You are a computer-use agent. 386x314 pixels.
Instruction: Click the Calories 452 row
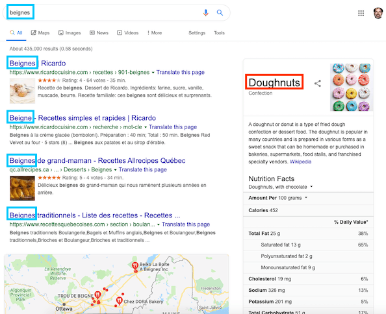pos(308,210)
